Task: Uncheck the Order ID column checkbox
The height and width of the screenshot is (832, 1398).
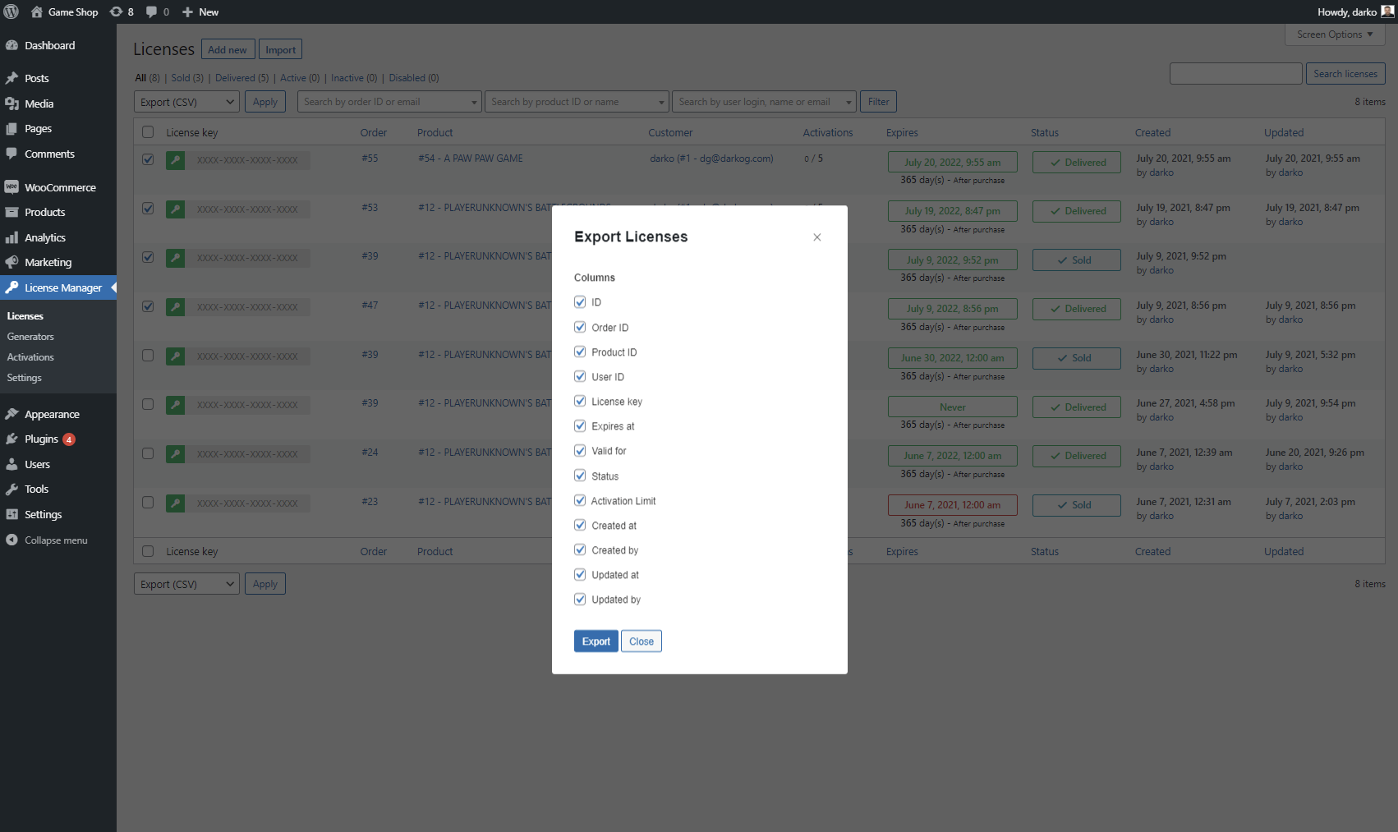Action: click(x=580, y=327)
